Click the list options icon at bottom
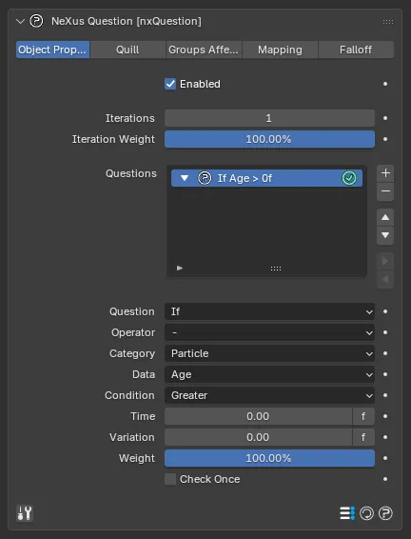The height and width of the screenshot is (539, 411). [347, 513]
